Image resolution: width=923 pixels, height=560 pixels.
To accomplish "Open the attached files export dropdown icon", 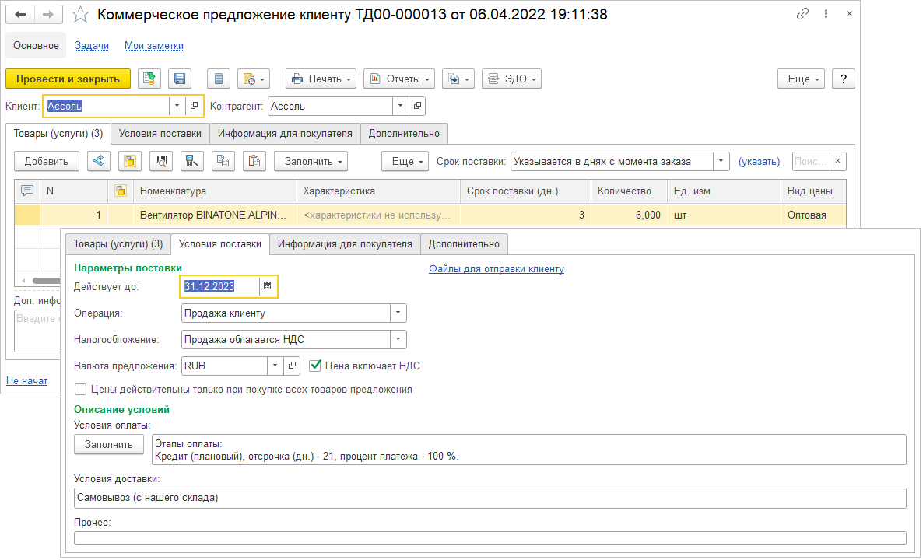I will pyautogui.click(x=458, y=79).
